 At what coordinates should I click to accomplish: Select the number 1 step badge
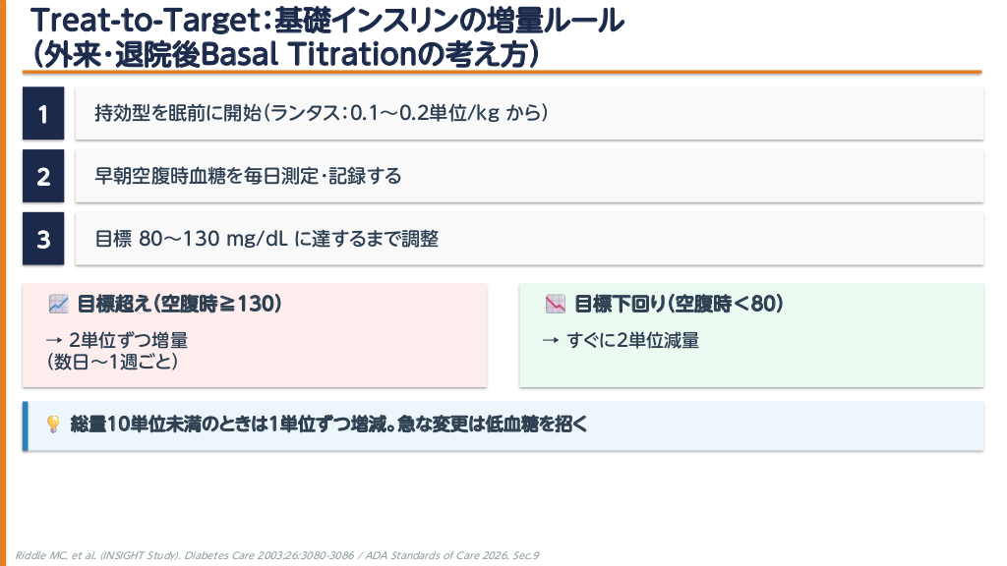point(43,114)
